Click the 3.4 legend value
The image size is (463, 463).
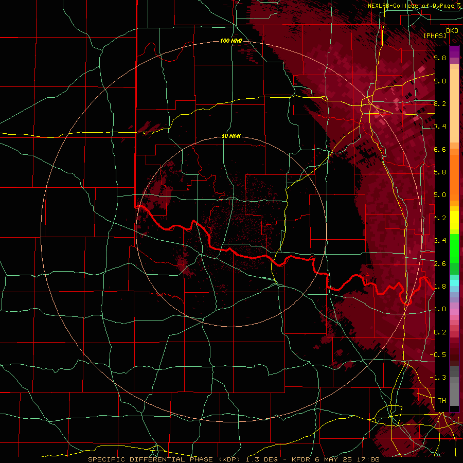pyautogui.click(x=440, y=241)
